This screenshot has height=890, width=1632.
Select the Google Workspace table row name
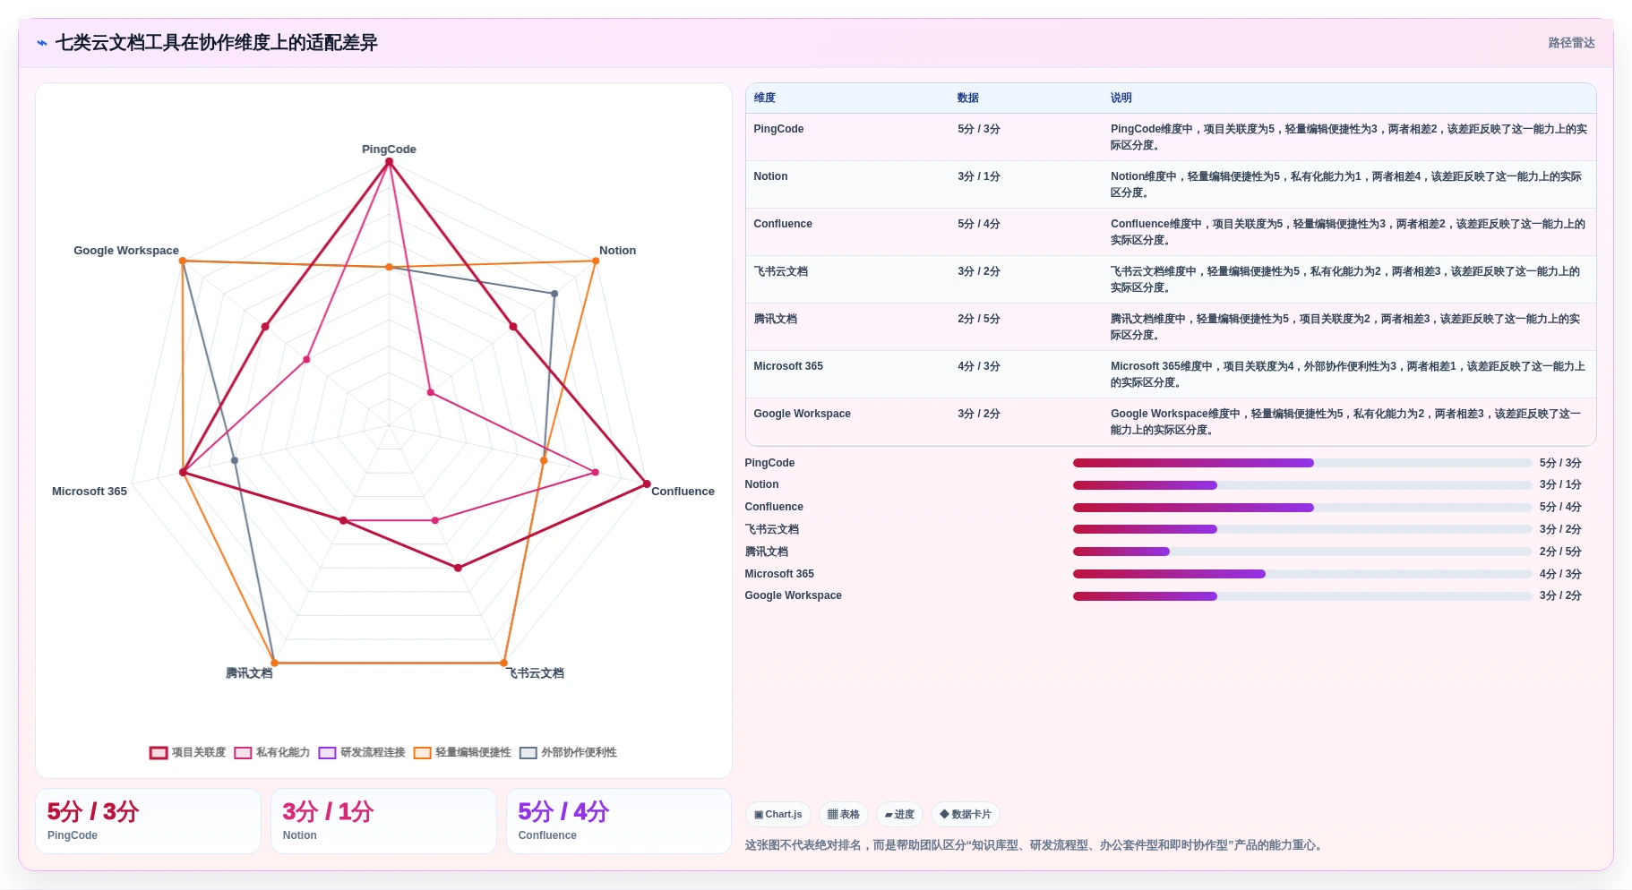coord(802,414)
